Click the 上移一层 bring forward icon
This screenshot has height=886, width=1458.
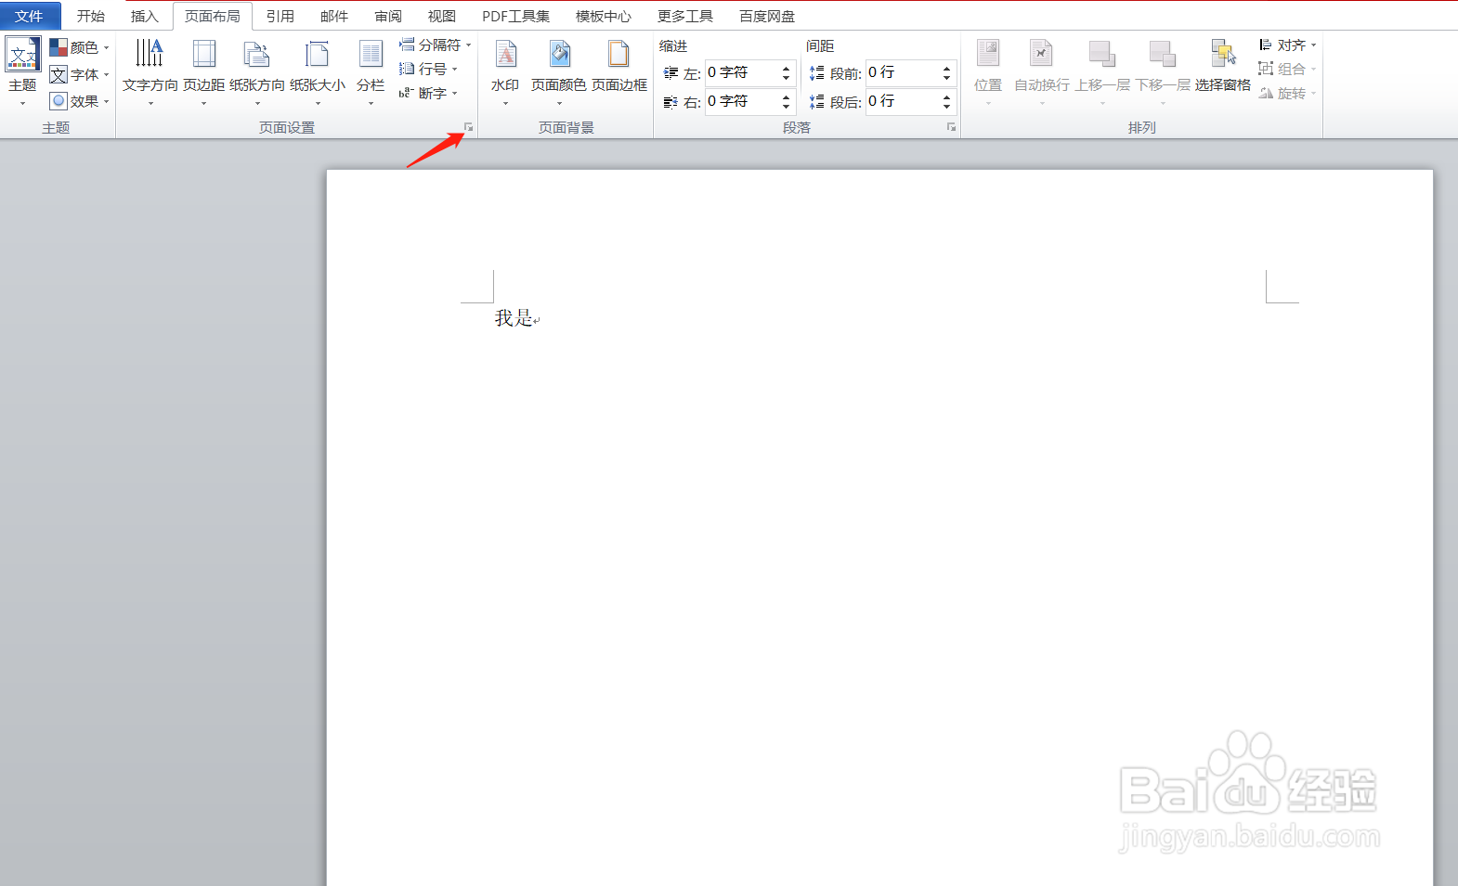(1102, 54)
